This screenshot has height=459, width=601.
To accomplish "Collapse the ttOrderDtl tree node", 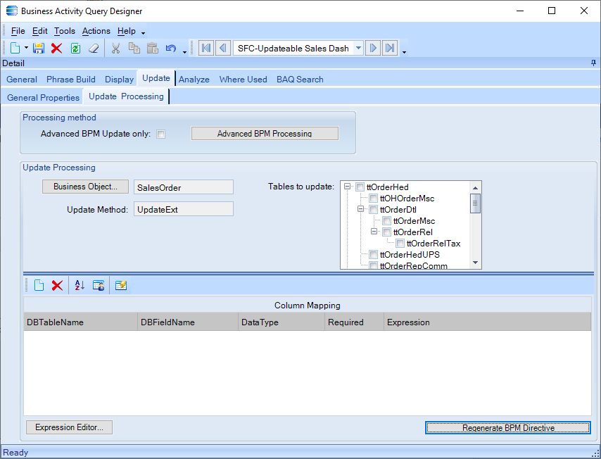I will click(x=361, y=209).
